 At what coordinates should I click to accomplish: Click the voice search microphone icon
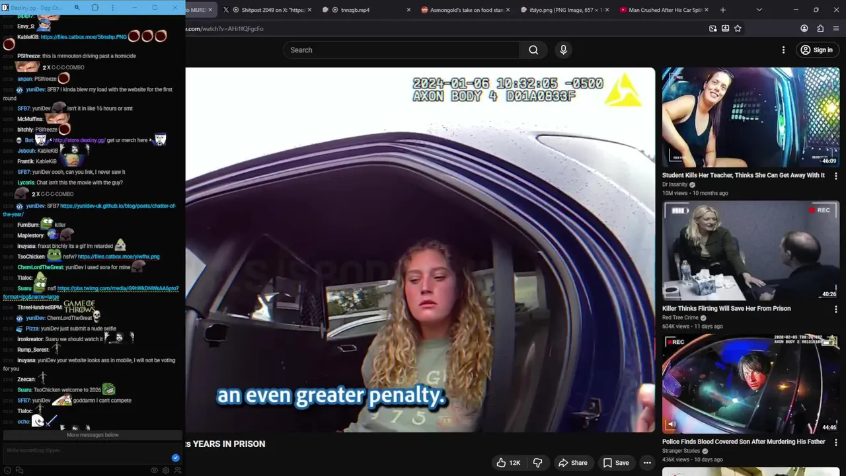(563, 50)
